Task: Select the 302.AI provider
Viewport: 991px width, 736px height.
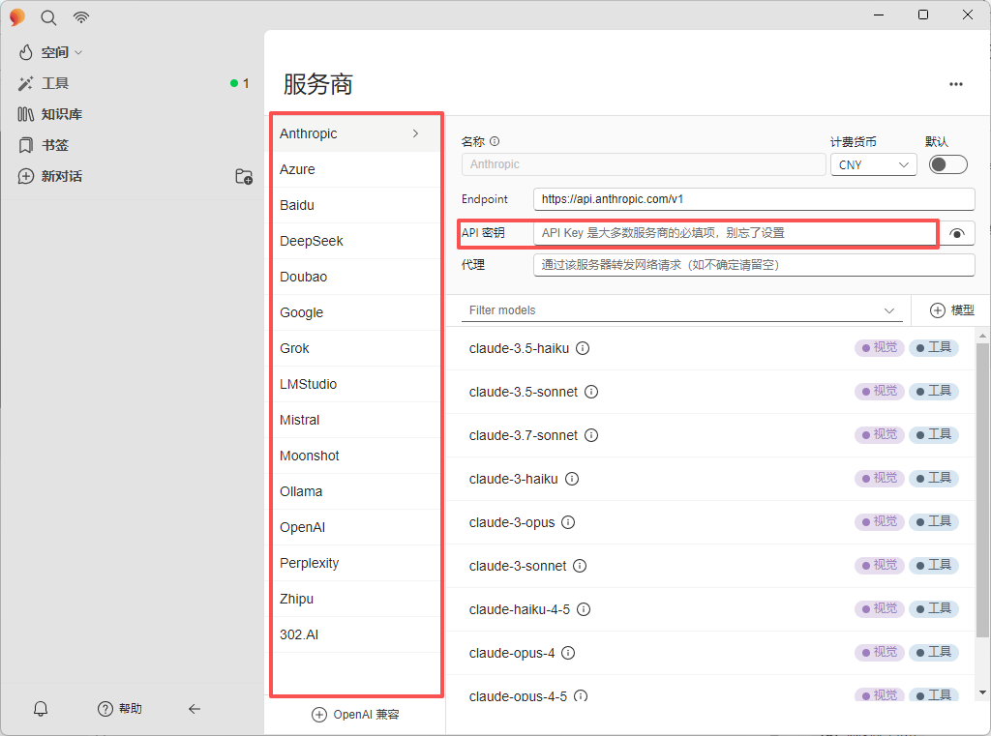Action: pos(356,634)
